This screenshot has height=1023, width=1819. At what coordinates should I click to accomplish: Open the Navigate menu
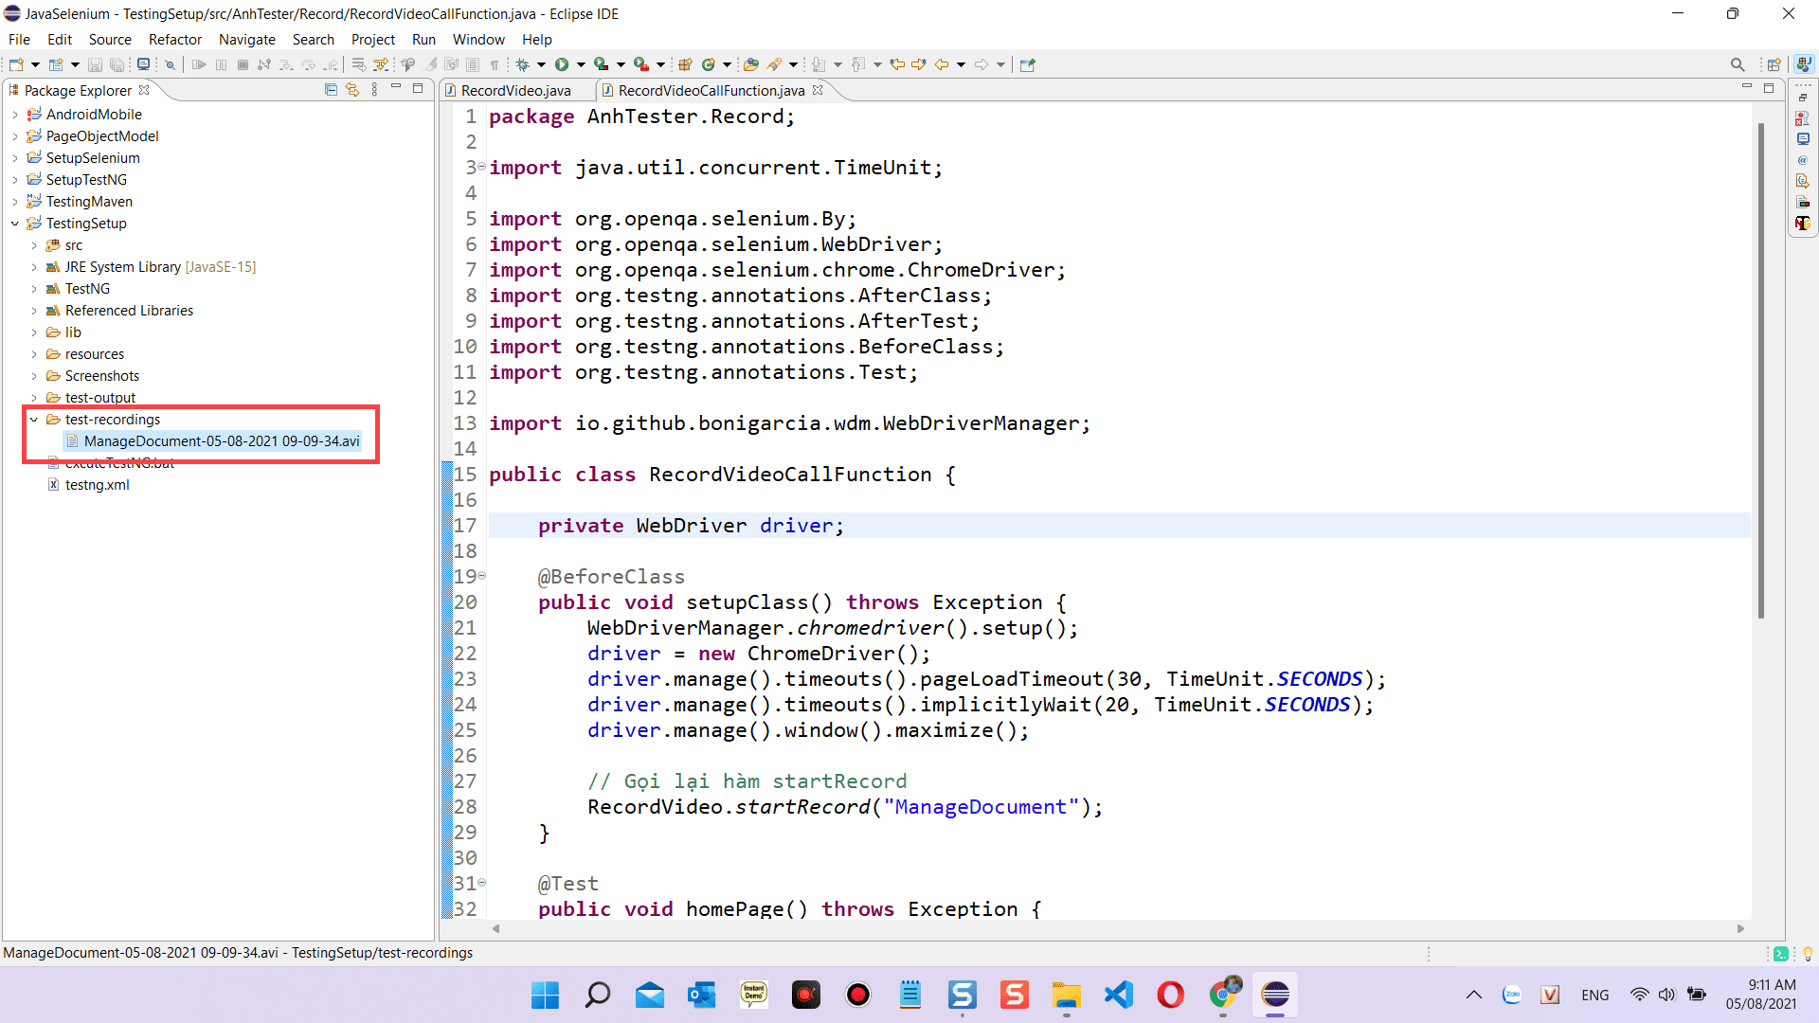click(247, 39)
